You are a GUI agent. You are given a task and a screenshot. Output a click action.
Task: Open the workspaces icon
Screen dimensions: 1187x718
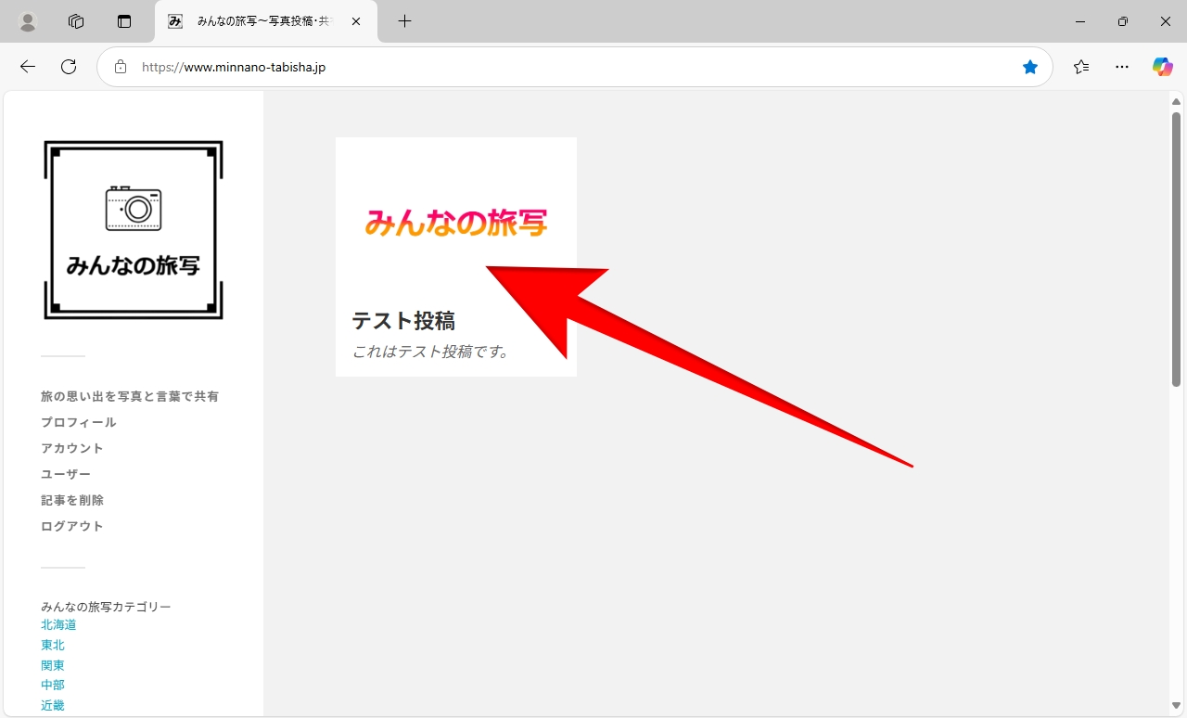[x=76, y=21]
